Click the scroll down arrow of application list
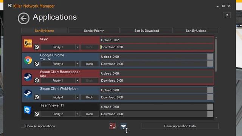This screenshot has height=136, width=242. (x=216, y=117)
